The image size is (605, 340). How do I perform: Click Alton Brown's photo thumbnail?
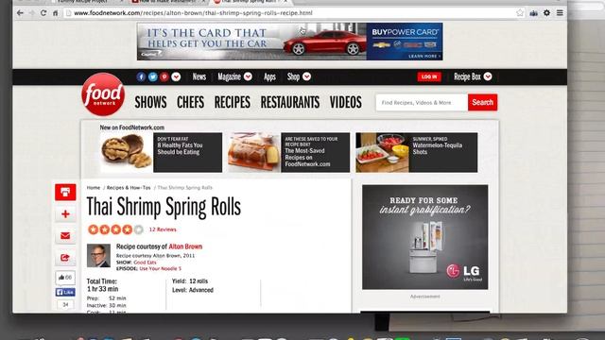98,256
